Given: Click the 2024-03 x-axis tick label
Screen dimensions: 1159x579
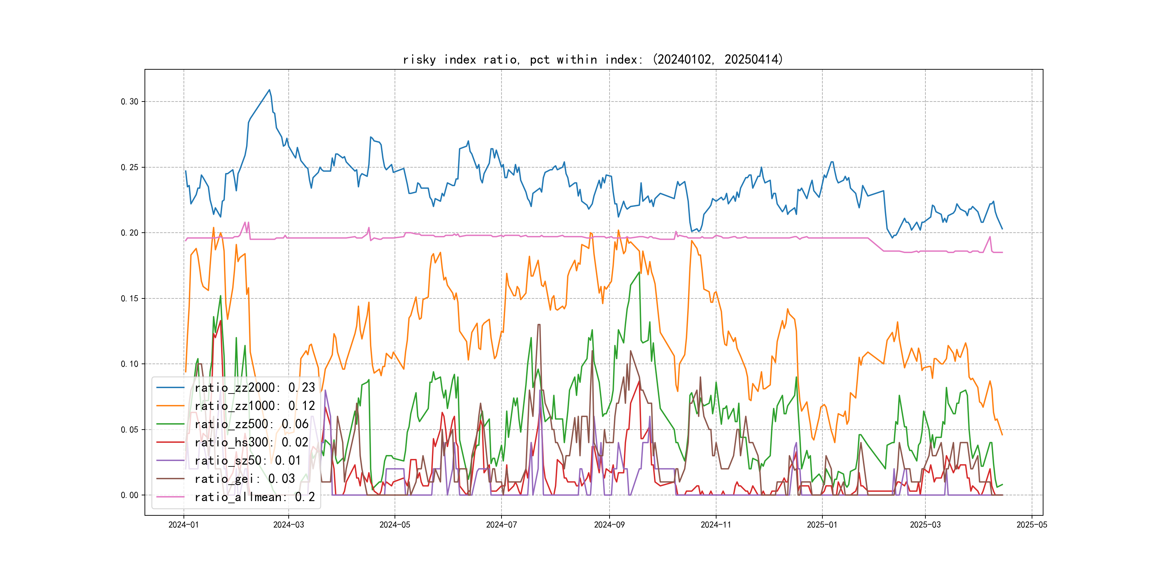Looking at the screenshot, I should pyautogui.click(x=288, y=525).
